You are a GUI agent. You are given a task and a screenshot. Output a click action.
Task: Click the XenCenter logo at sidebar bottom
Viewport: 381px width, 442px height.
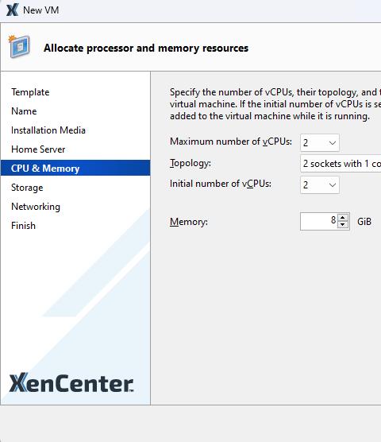point(71,382)
